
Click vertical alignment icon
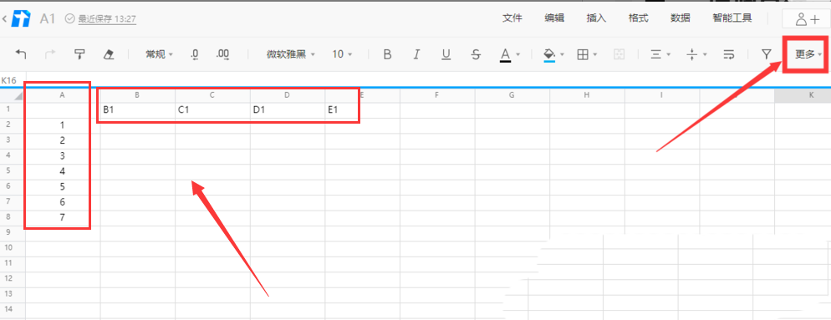[691, 54]
